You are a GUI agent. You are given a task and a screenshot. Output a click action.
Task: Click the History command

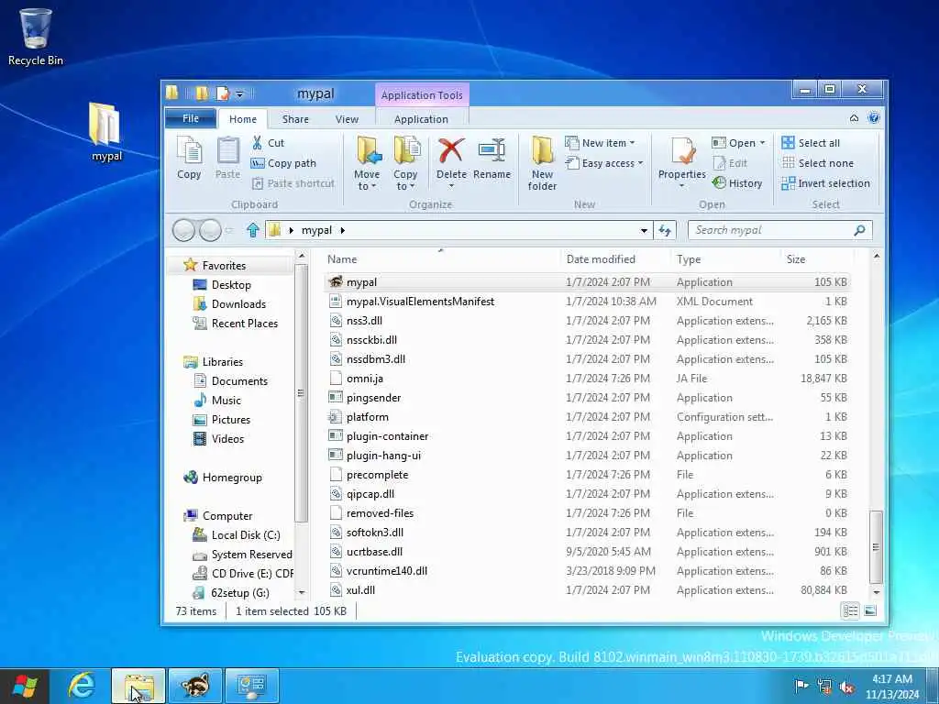point(737,183)
